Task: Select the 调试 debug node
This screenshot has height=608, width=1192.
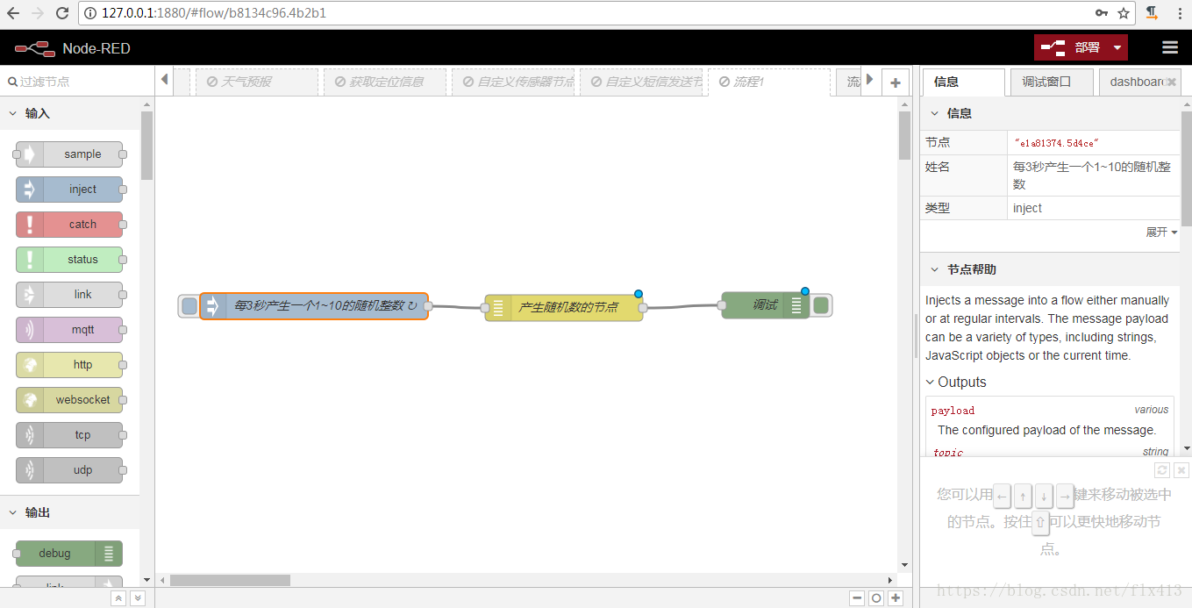Action: coord(766,305)
